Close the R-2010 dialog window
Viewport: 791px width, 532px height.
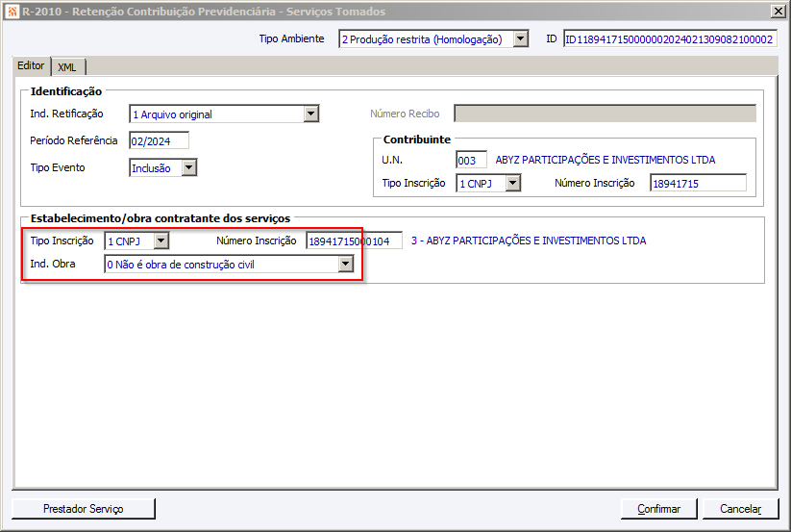(x=778, y=12)
